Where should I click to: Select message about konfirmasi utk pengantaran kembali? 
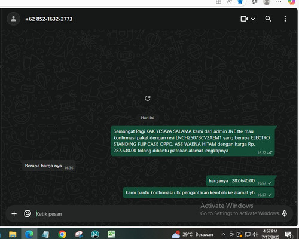(x=199, y=192)
